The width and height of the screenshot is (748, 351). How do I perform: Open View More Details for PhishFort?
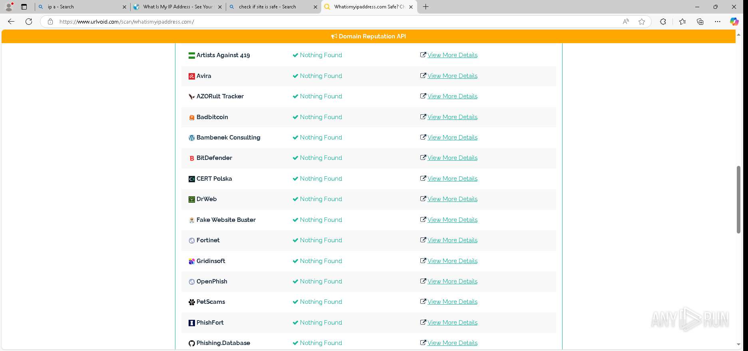tap(452, 323)
